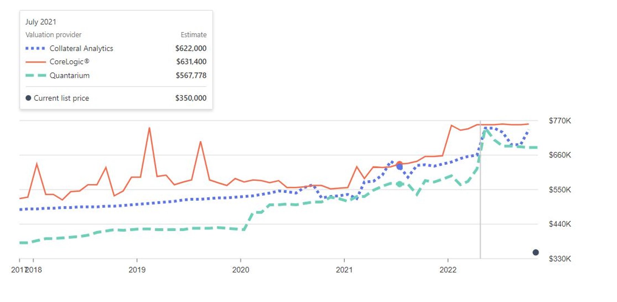Click the blue dotted Collateral Analytics legend swatch
Screen dimensions: 617x302
pos(35,48)
